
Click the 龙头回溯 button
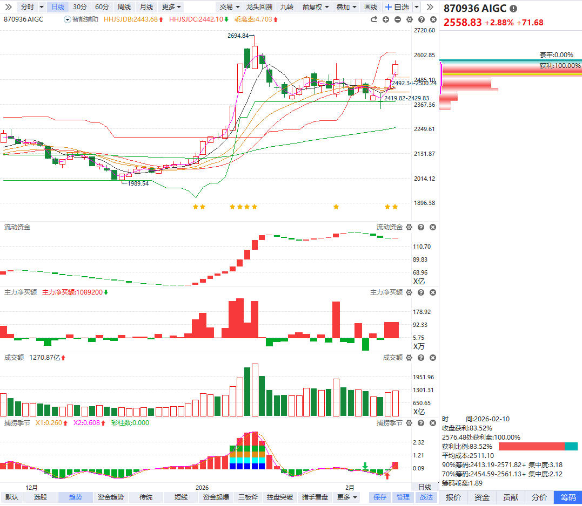pyautogui.click(x=259, y=7)
